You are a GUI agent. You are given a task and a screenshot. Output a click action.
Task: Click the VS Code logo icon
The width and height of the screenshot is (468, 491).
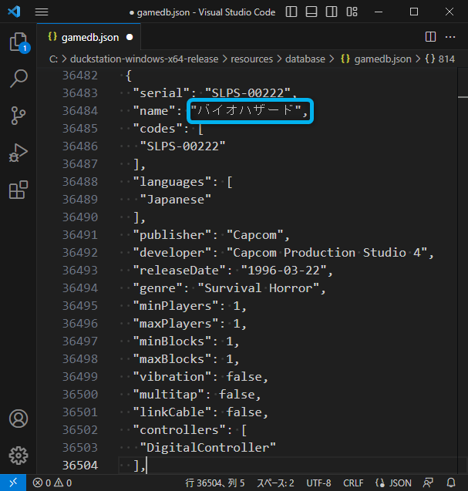click(14, 12)
